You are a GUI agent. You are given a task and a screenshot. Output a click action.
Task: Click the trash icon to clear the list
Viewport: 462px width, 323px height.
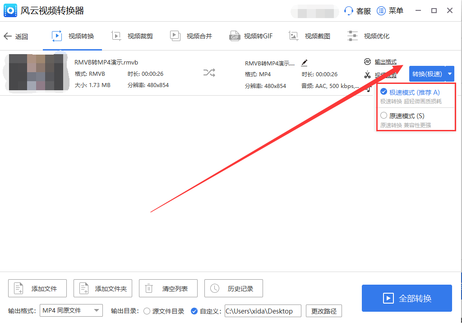point(149,288)
